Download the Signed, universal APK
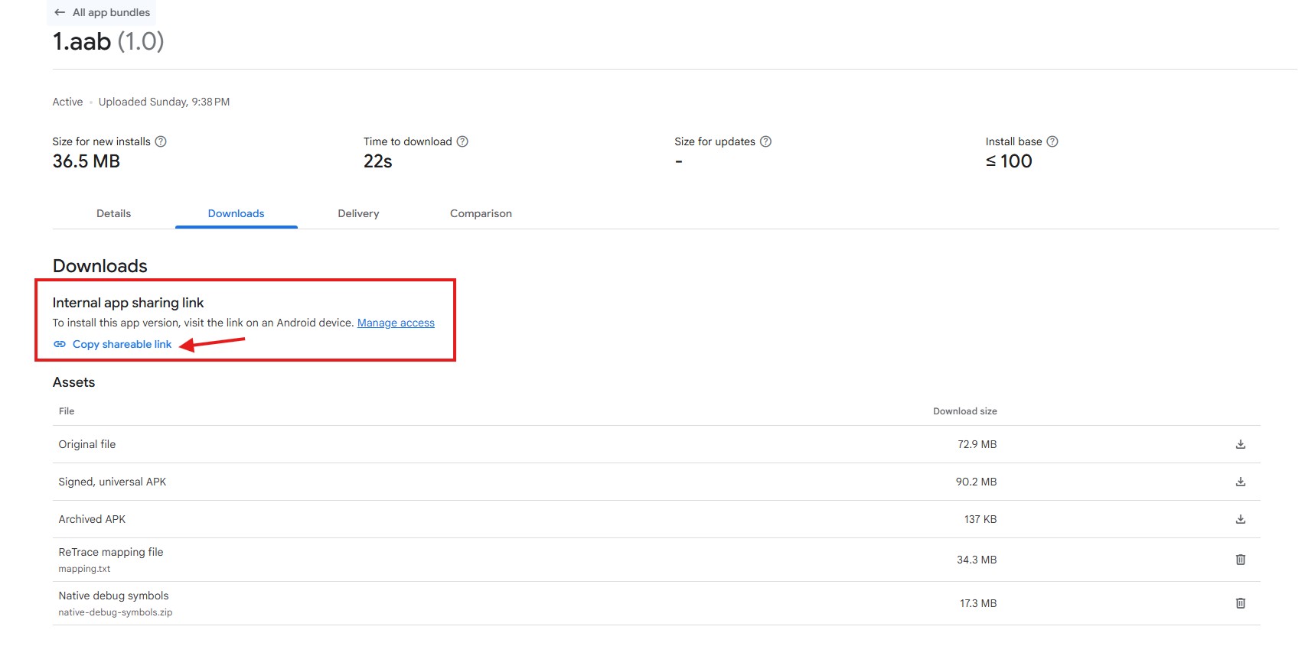The height and width of the screenshot is (646, 1305). [1240, 482]
